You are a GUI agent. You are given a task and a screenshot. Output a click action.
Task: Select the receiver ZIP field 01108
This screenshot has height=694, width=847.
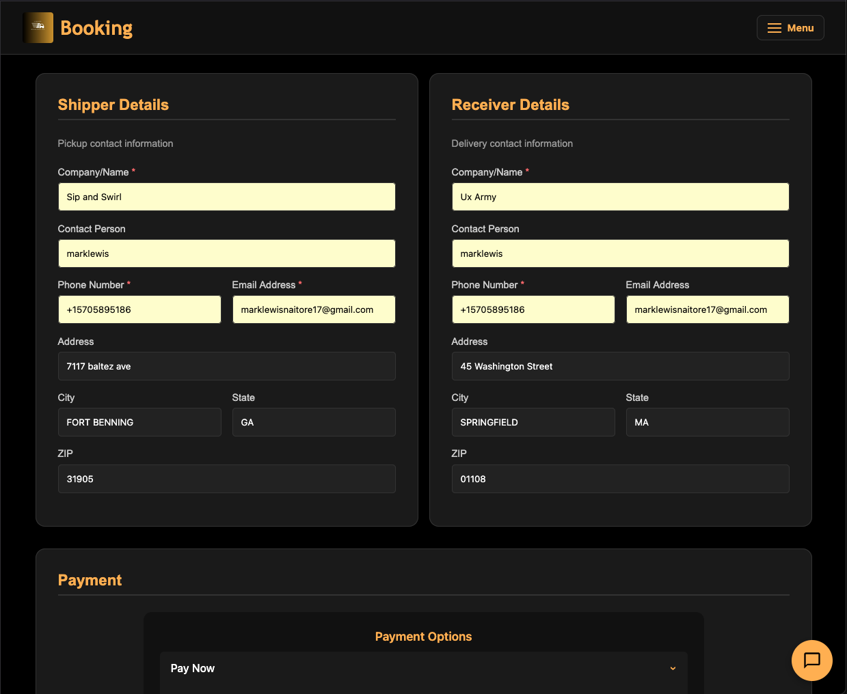tap(620, 479)
